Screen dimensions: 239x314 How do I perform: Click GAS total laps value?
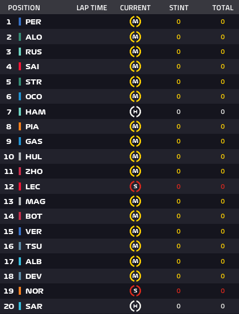point(223,141)
